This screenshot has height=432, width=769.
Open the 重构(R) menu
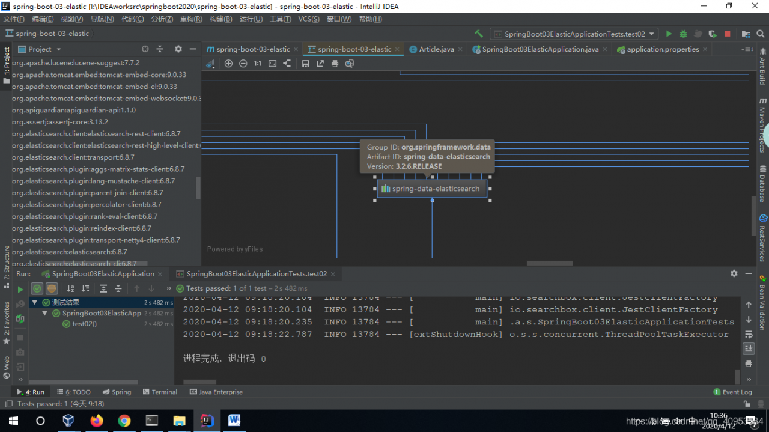coord(191,19)
